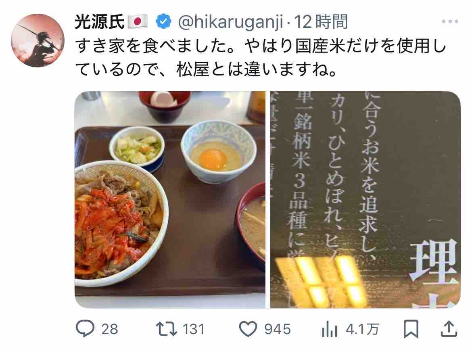Open the gyudon meal tray photo
Viewport: 472px width, 351px height.
170,200
